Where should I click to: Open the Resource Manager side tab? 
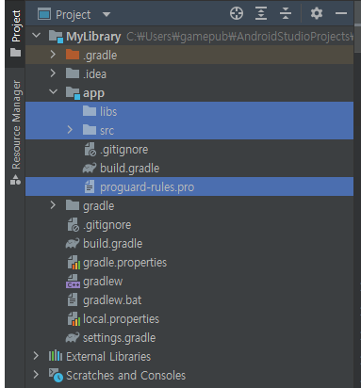15,132
